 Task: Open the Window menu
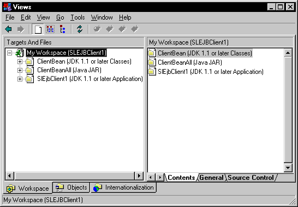[x=102, y=17]
